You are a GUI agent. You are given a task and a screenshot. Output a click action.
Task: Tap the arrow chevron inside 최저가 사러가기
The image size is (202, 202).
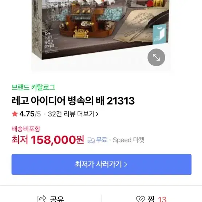pyautogui.click(x=126, y=165)
